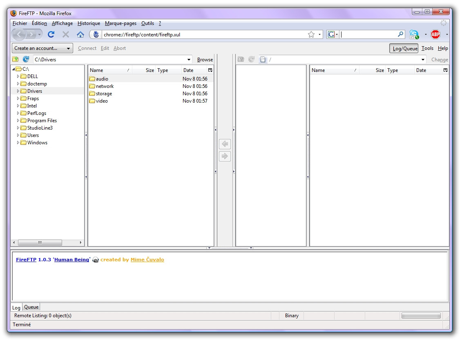
Task: Open the Mime Čuvalo link
Action: pos(147,260)
